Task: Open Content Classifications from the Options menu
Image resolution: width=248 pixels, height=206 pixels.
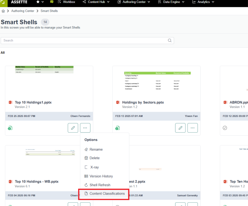Action: click(105, 194)
